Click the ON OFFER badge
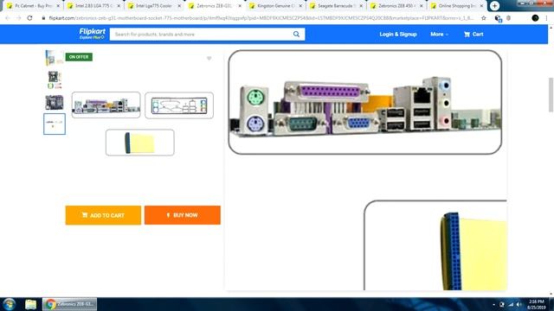Viewport: 554px width, 311px height. [79, 57]
